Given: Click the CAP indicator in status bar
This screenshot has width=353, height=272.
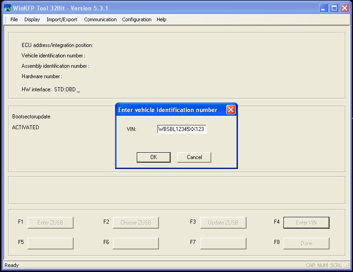Looking at the screenshot, I should click(310, 265).
